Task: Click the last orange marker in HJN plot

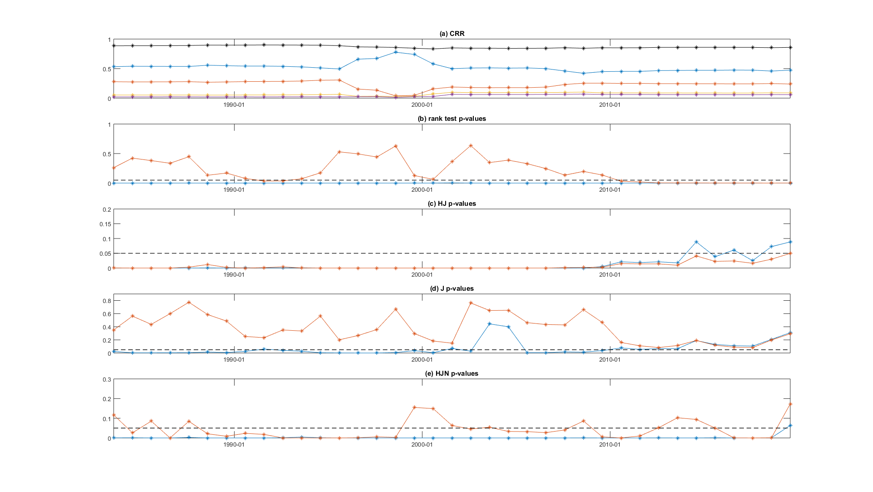Action: 790,404
